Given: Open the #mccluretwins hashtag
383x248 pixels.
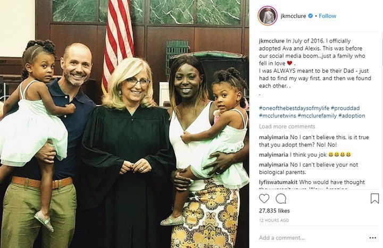Looking at the screenshot, I should [278, 116].
